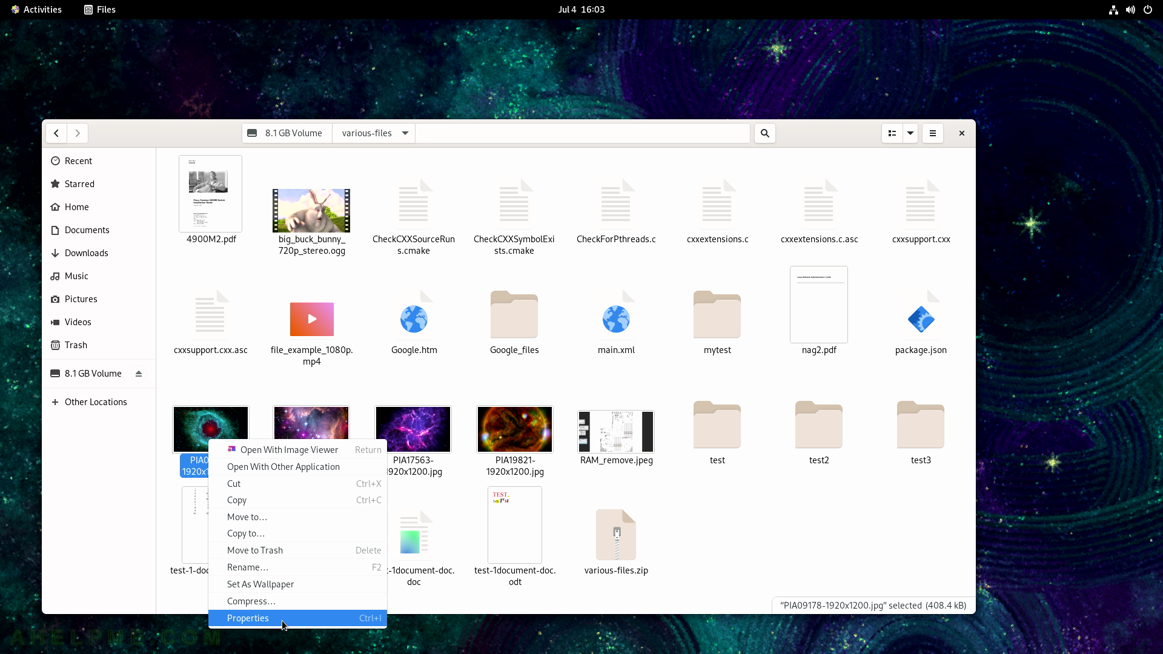Image resolution: width=1163 pixels, height=654 pixels.
Task: Choose Open With Image Viewer
Action: pyautogui.click(x=297, y=450)
